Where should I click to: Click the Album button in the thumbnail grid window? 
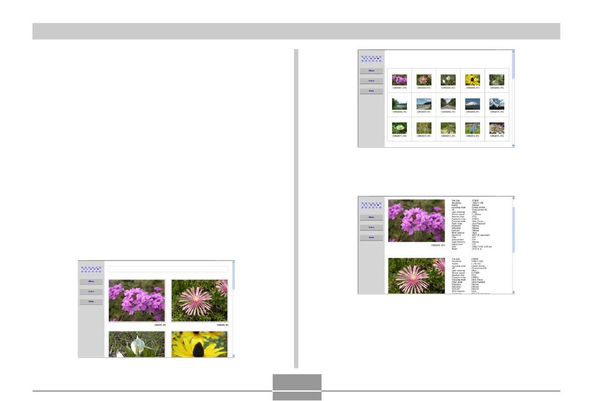click(x=371, y=71)
